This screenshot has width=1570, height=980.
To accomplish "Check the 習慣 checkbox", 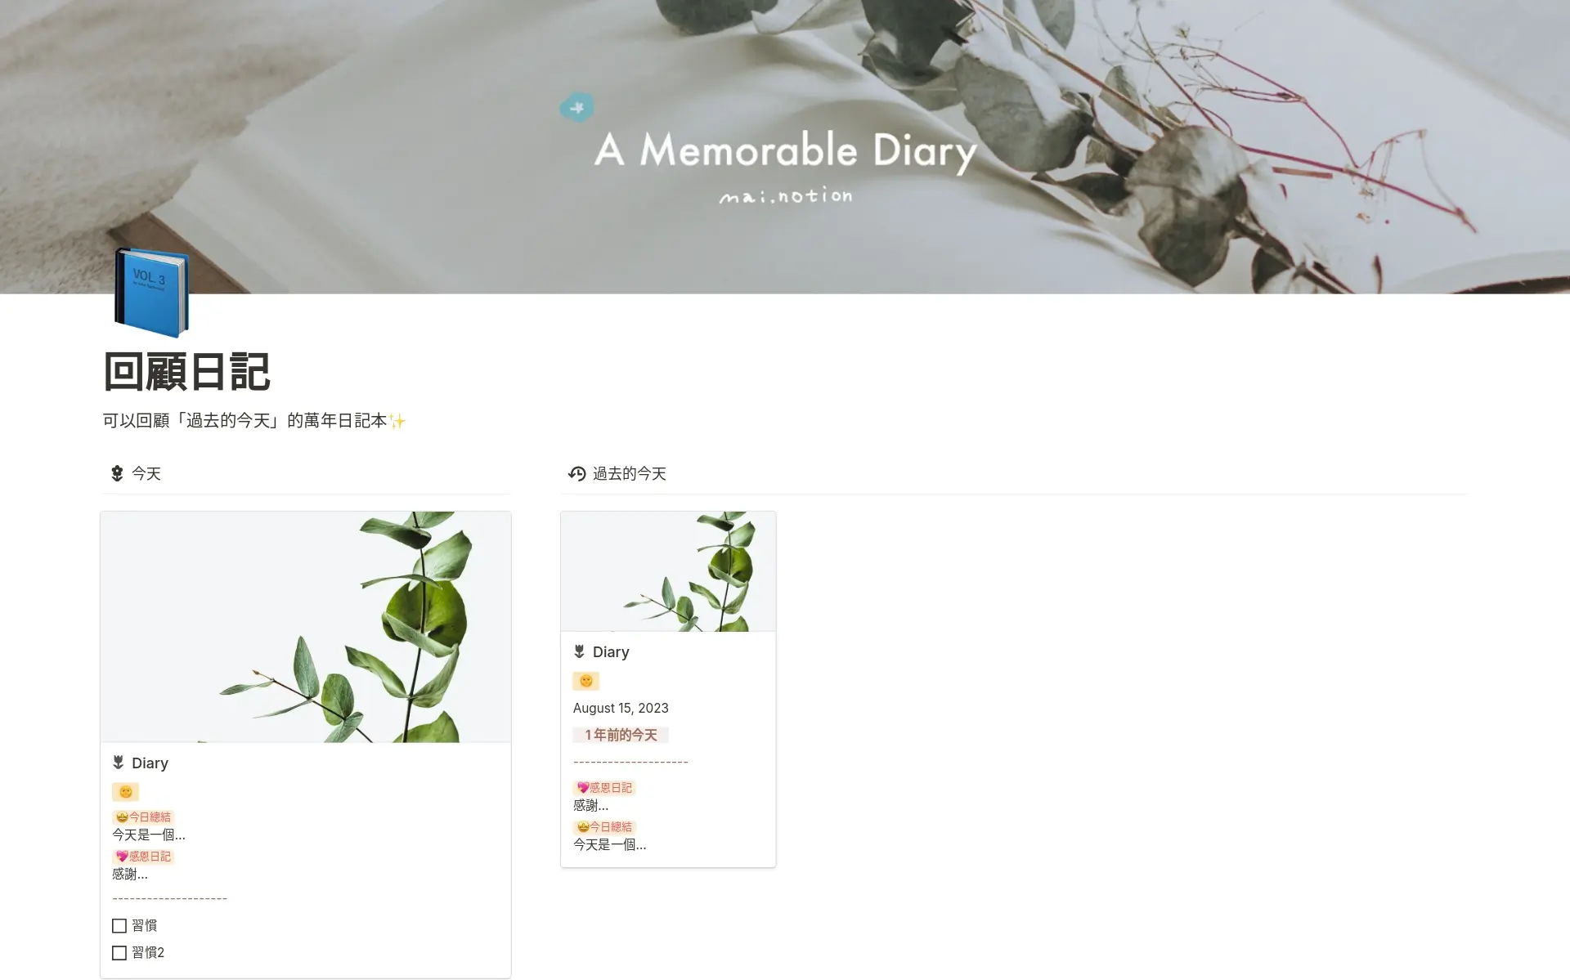I will point(119,925).
